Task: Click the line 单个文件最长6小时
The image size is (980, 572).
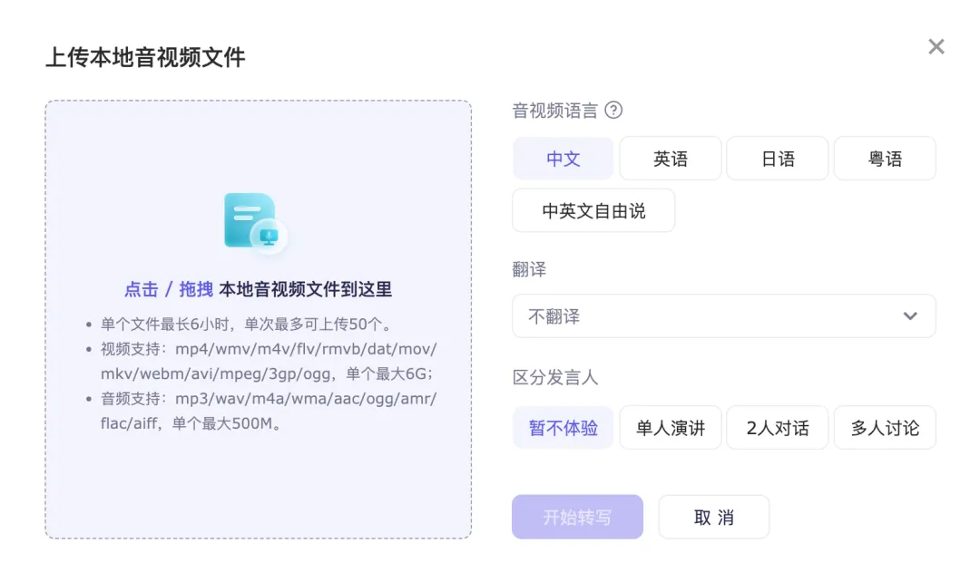Action: [248, 325]
